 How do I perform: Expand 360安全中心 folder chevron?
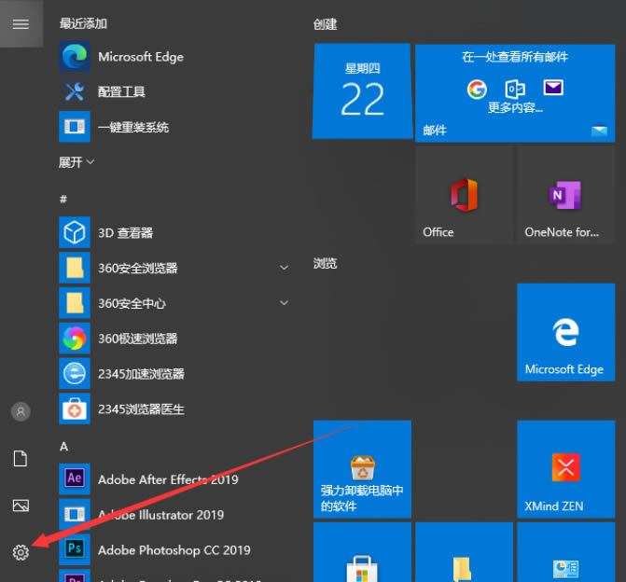click(x=284, y=302)
